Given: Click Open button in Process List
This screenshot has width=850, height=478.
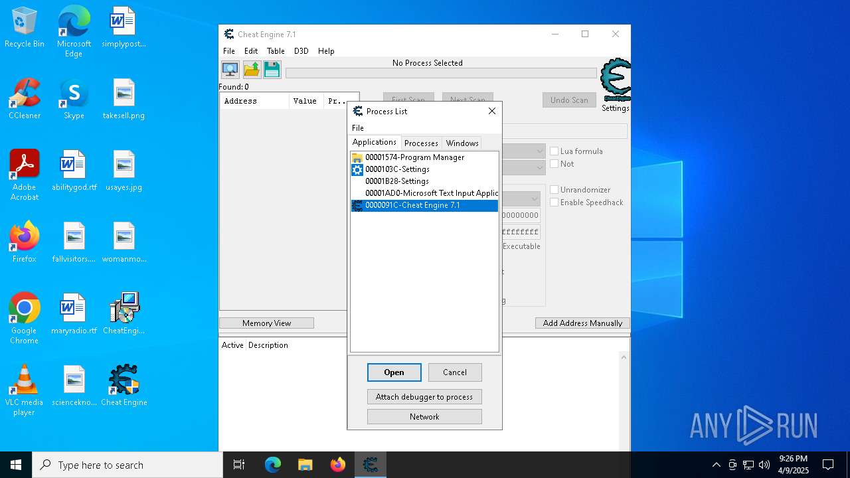Looking at the screenshot, I should (x=394, y=372).
